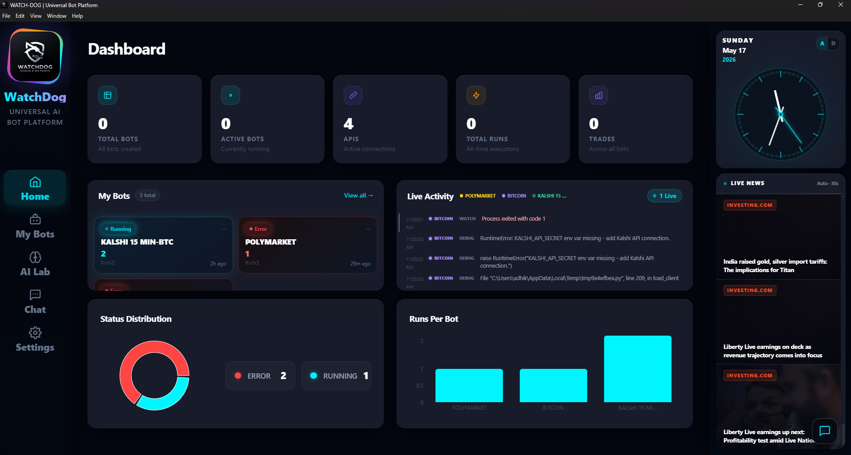Open the Window menu

pos(57,16)
